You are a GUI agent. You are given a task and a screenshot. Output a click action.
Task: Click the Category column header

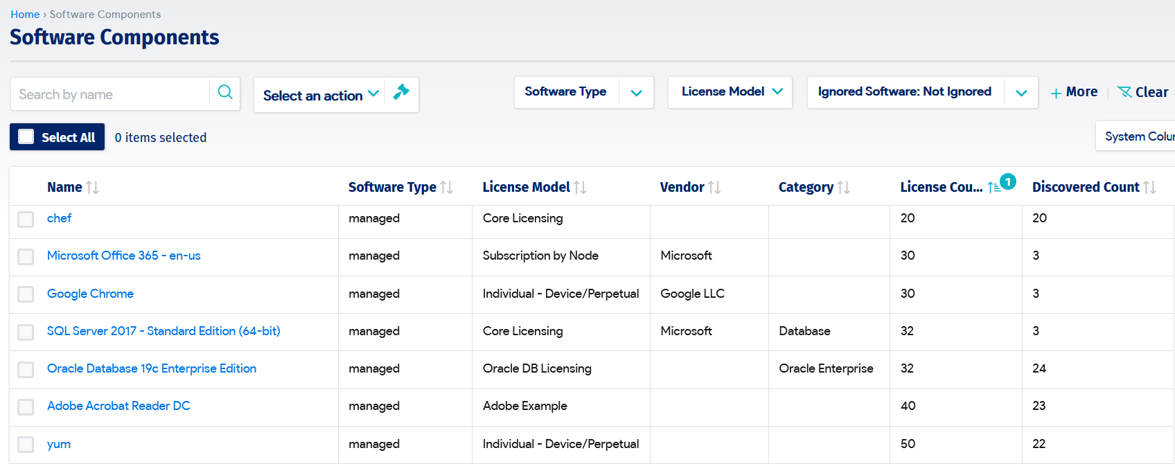tap(806, 187)
